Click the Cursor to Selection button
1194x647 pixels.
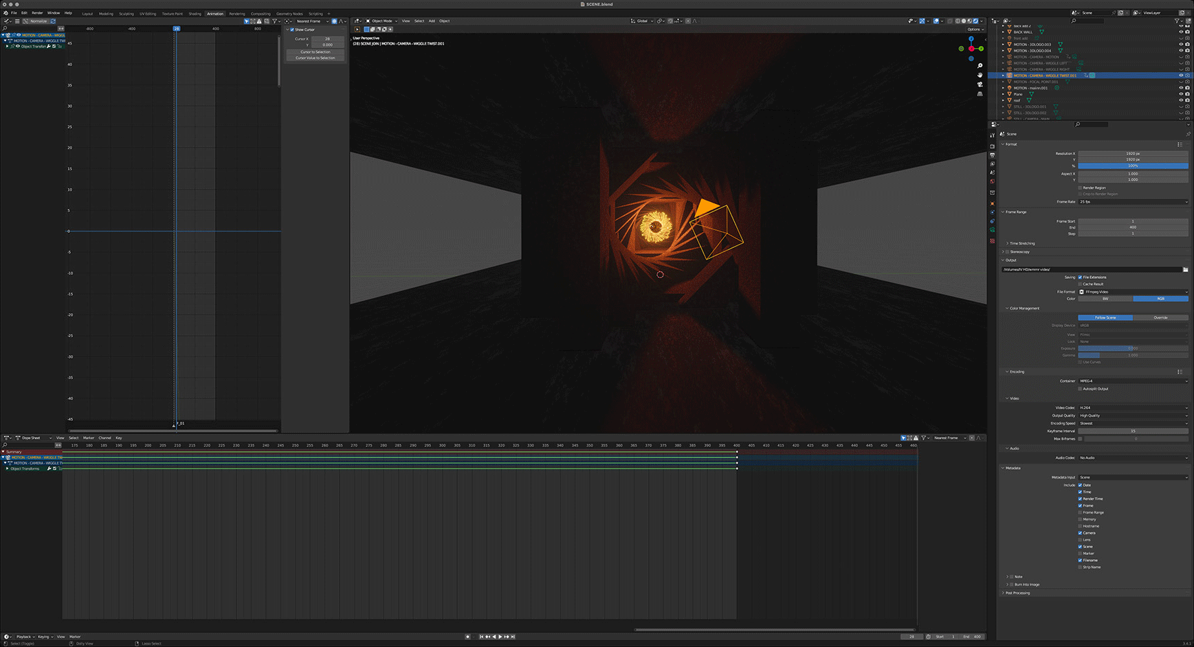[x=316, y=52]
